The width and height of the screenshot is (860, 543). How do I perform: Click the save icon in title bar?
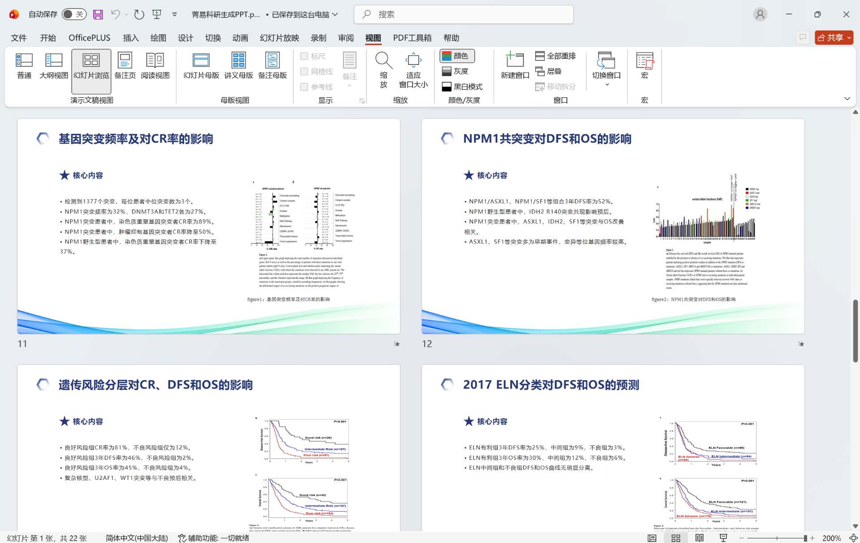(98, 14)
